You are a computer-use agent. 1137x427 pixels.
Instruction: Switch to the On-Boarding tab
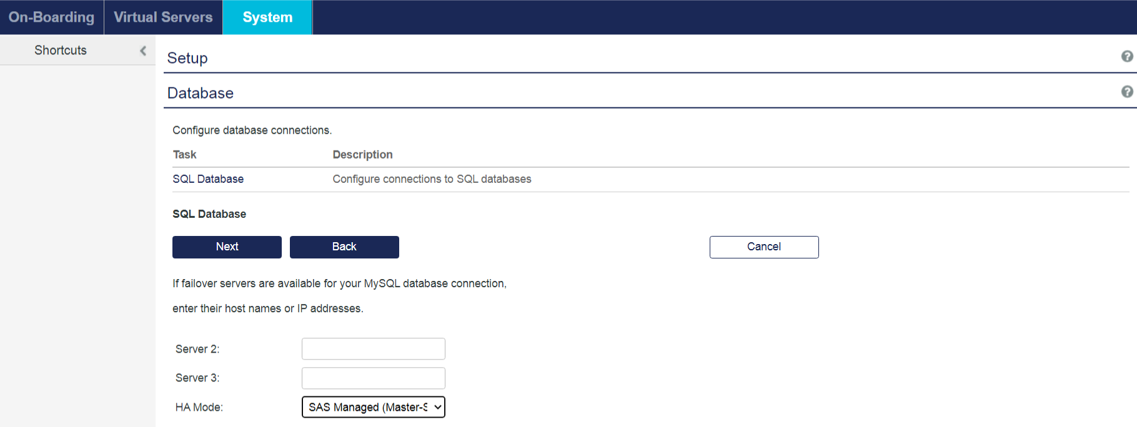click(x=51, y=17)
